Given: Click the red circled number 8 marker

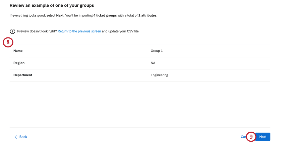Looking at the screenshot, I should tap(8, 42).
